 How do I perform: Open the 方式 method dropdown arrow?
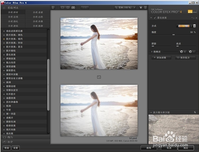[194, 26]
